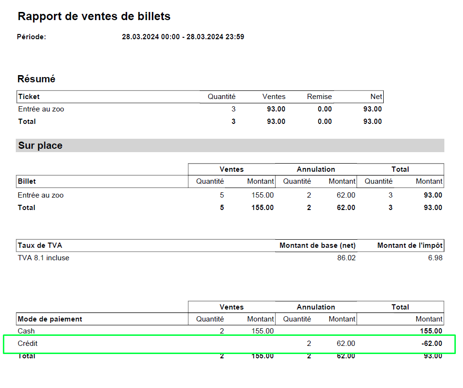This screenshot has height=388, width=463.
Task: Click 'Ventes' group header above the payment table
Action: (231, 307)
